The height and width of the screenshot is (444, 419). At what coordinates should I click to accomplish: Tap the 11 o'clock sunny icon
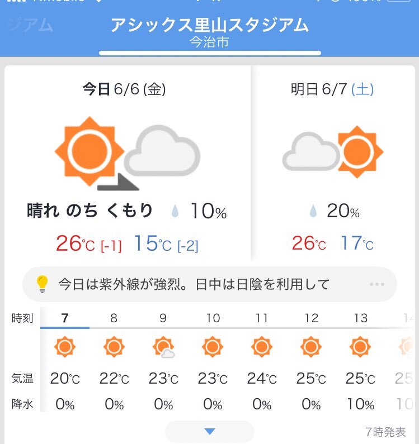pos(262,347)
